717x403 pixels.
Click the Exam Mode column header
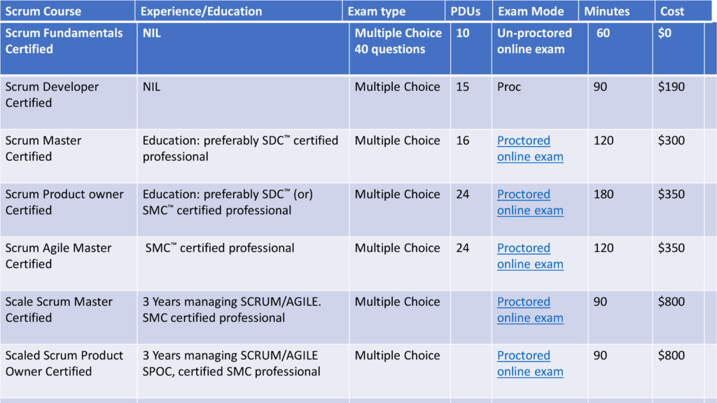point(536,11)
